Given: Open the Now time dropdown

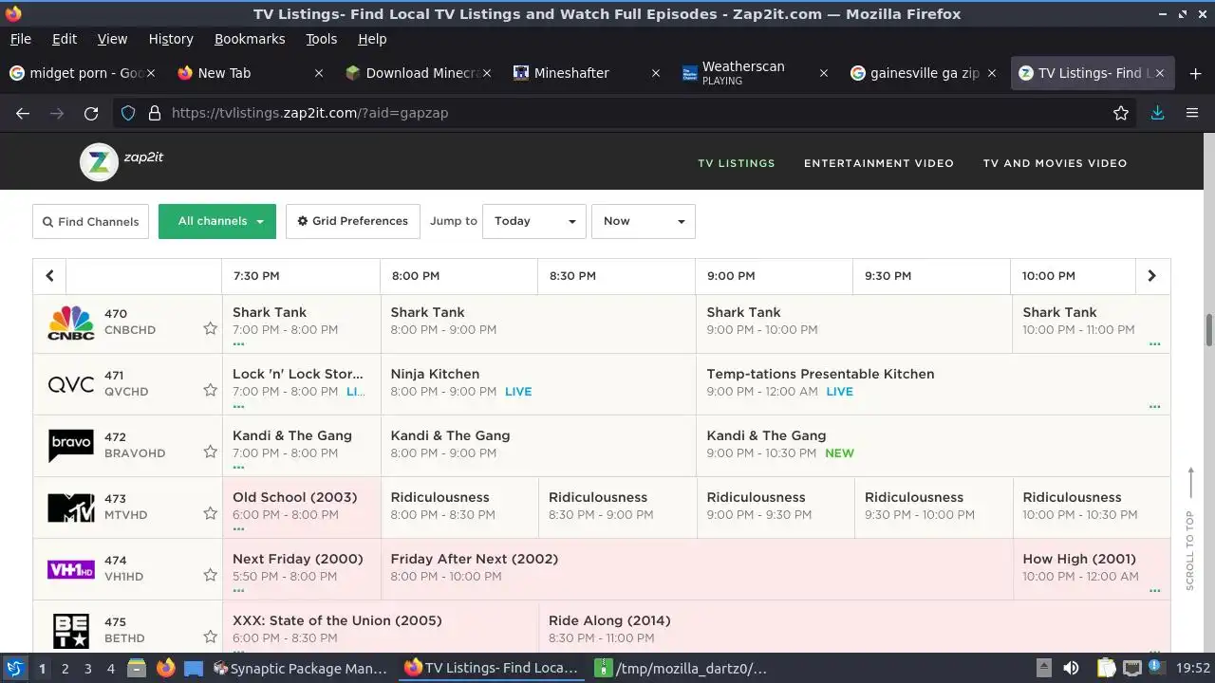Looking at the screenshot, I should coord(644,221).
